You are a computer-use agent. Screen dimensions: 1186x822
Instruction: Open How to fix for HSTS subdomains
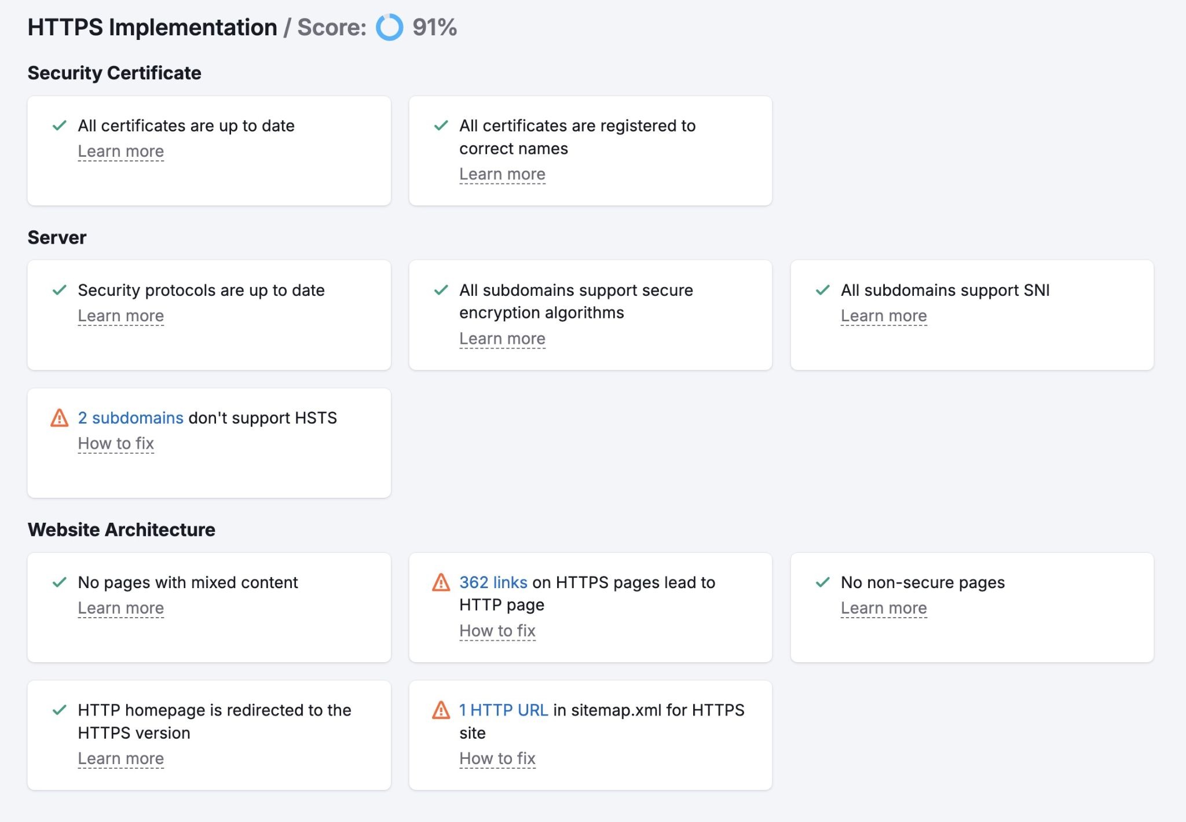(x=116, y=443)
